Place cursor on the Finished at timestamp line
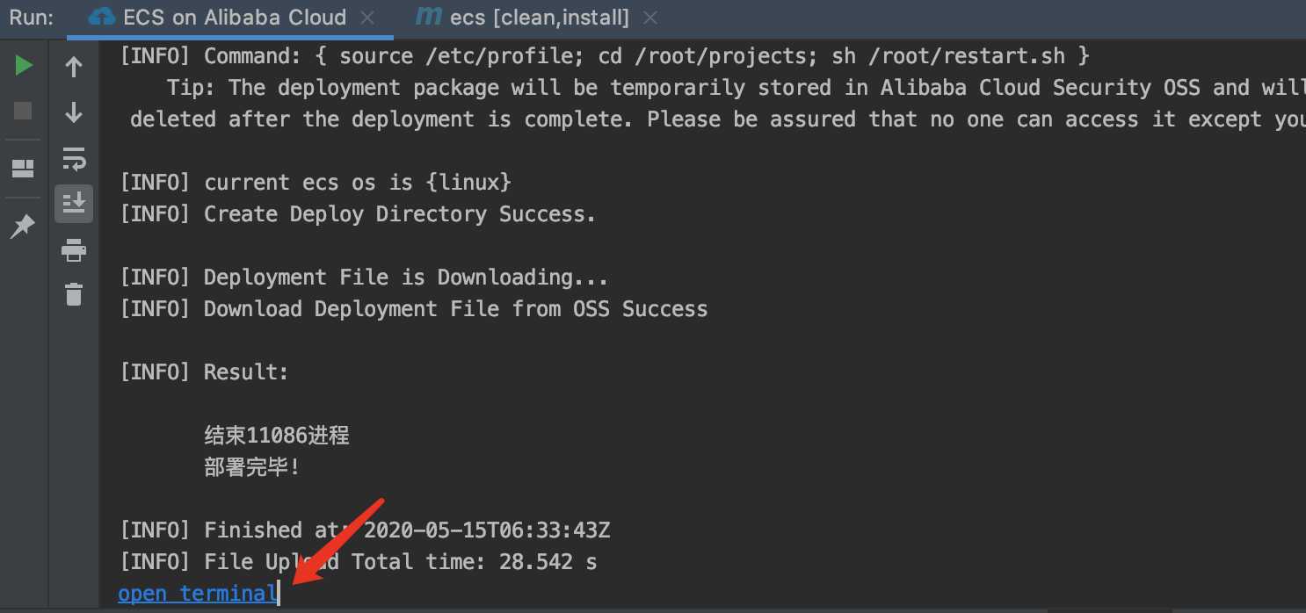 pyautogui.click(x=365, y=530)
